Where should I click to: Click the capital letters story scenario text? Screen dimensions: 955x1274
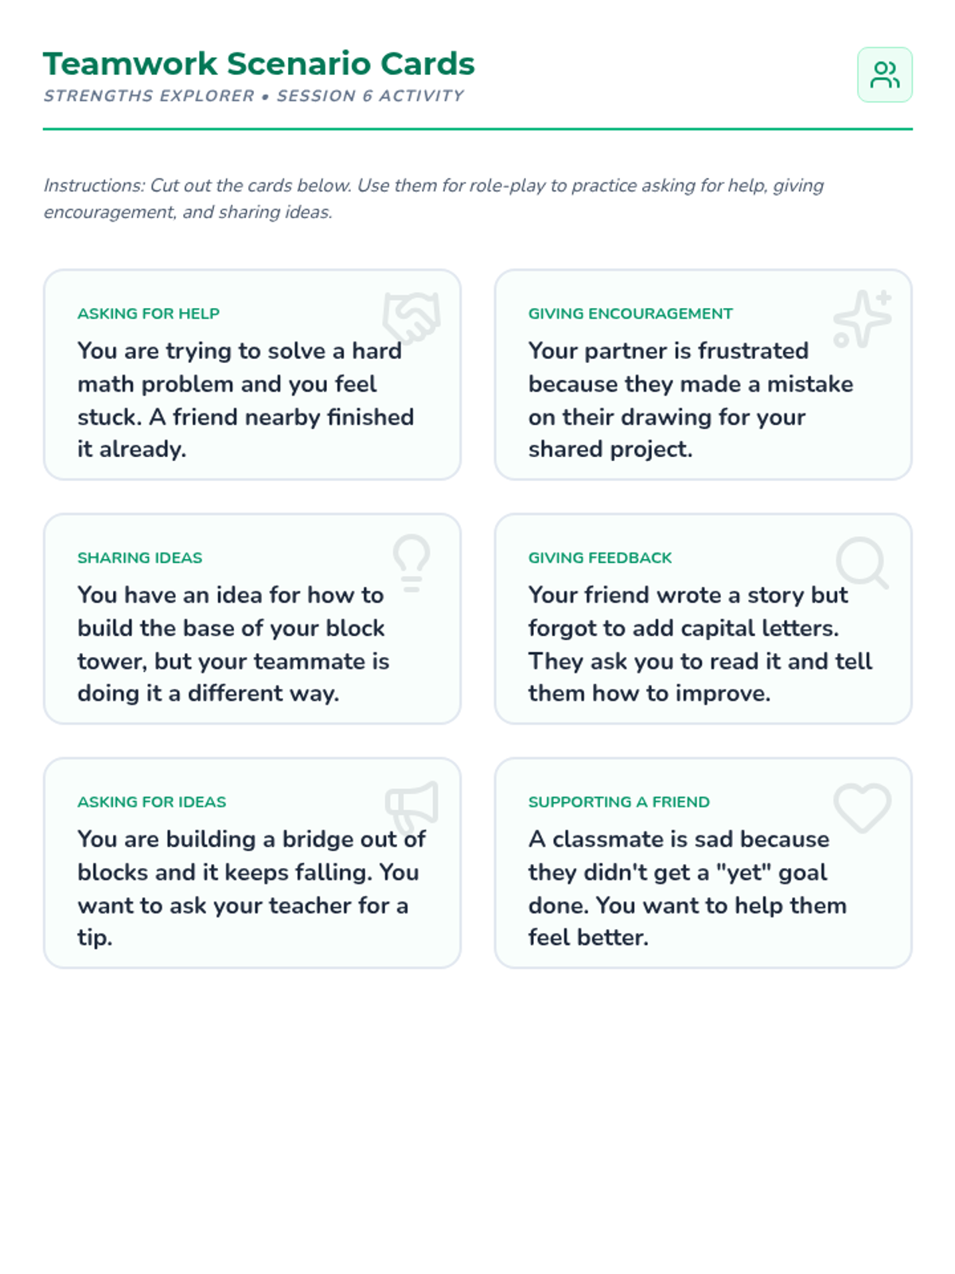[x=700, y=644]
